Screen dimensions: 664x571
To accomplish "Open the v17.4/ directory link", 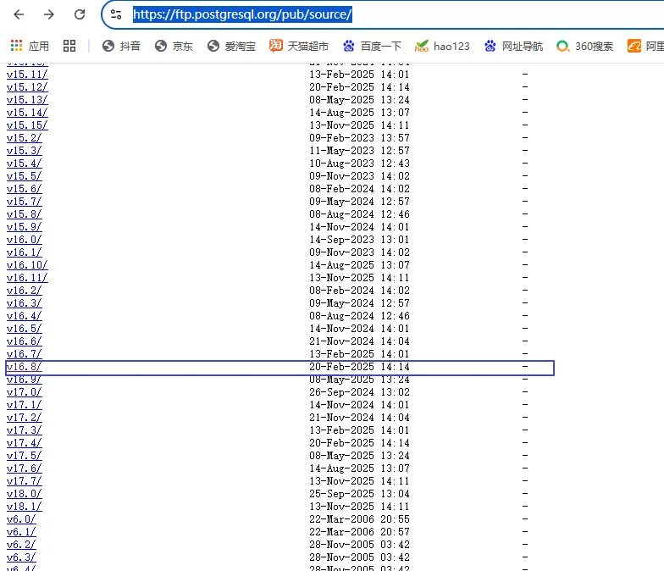I will pyautogui.click(x=24, y=443).
